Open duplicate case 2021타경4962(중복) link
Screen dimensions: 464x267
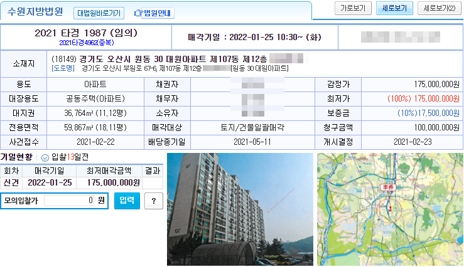(x=87, y=43)
